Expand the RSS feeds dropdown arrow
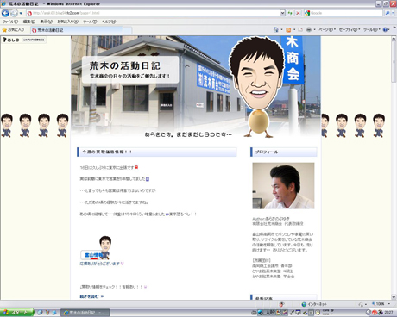 [x=294, y=29]
